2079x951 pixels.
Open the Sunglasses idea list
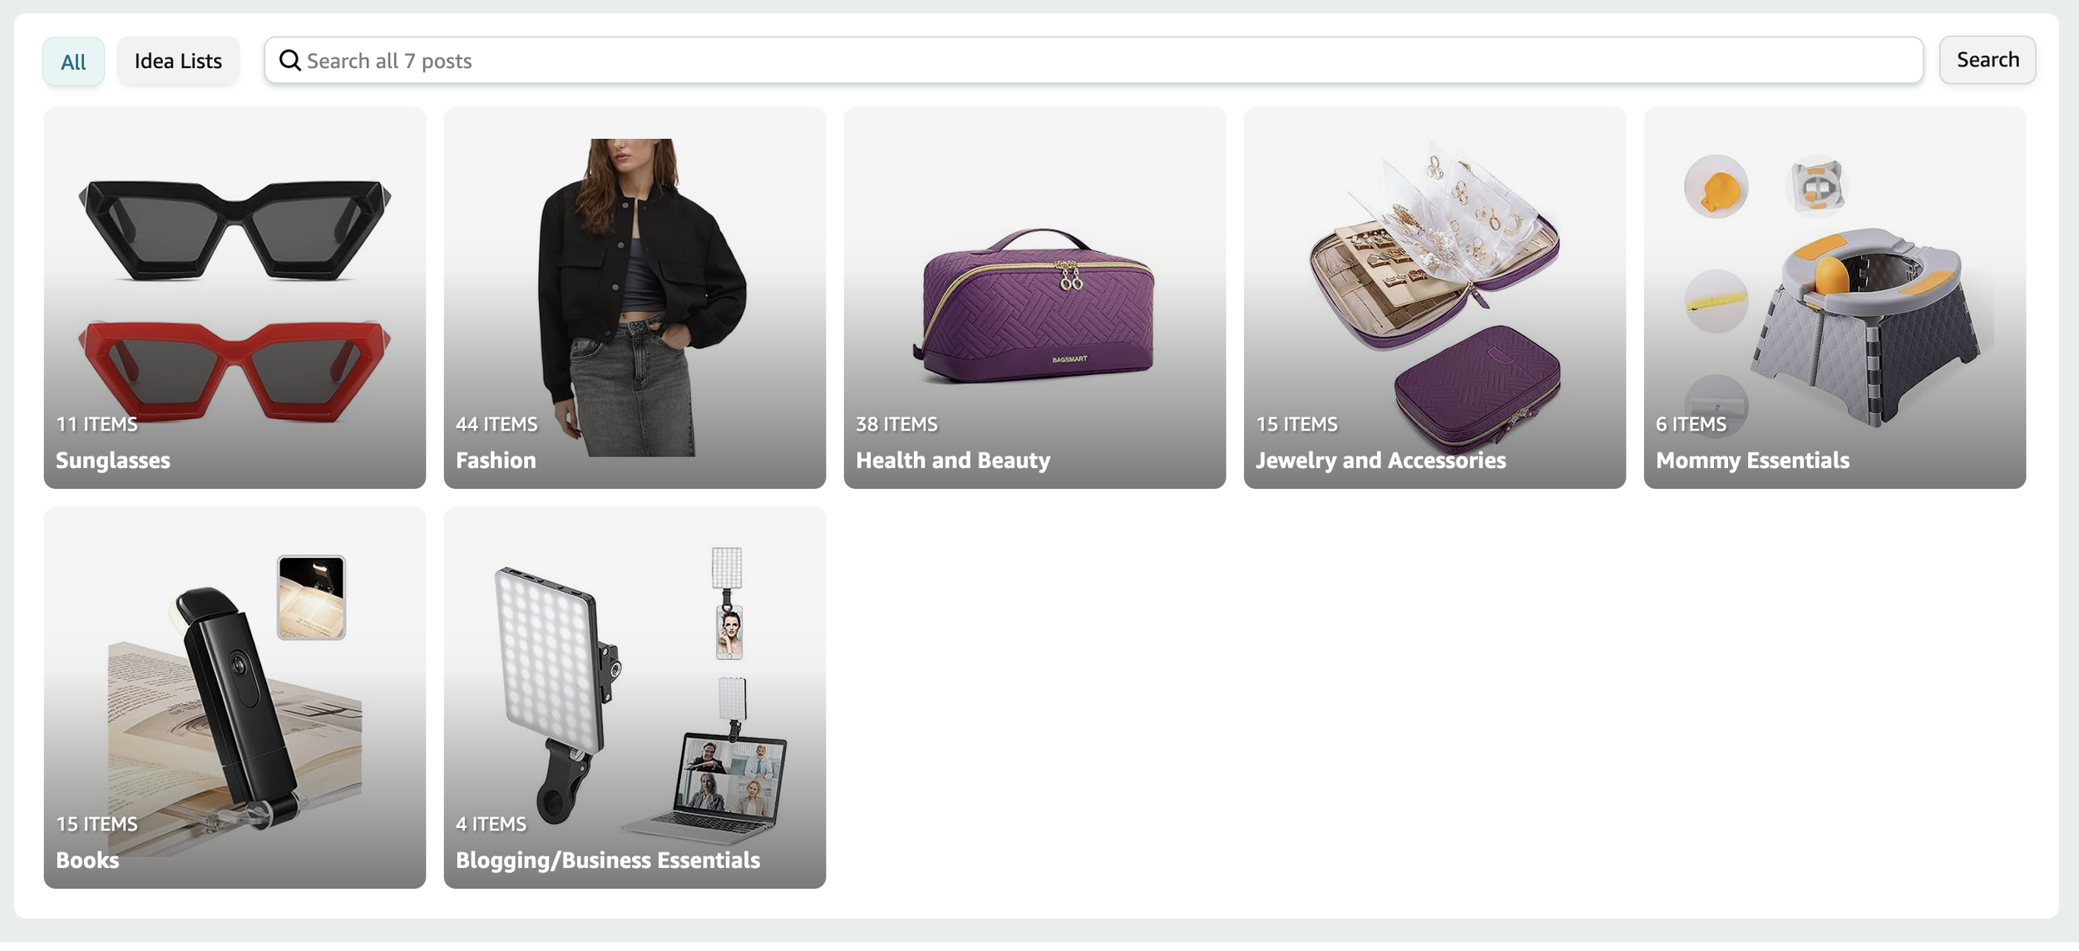[x=235, y=298]
